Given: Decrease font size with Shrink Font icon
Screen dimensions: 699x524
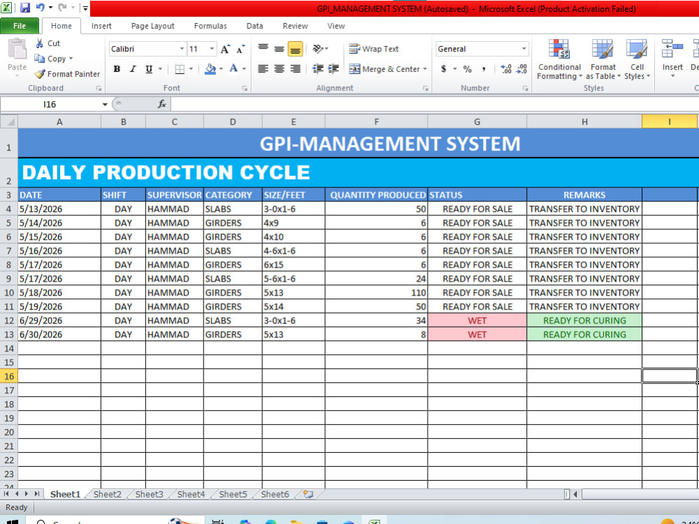Looking at the screenshot, I should point(240,49).
